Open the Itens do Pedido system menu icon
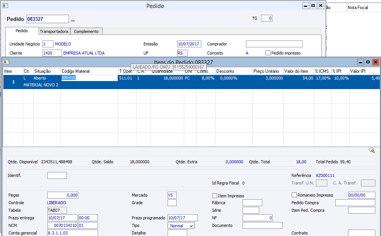Screen dimensions: 381x236 6,62
